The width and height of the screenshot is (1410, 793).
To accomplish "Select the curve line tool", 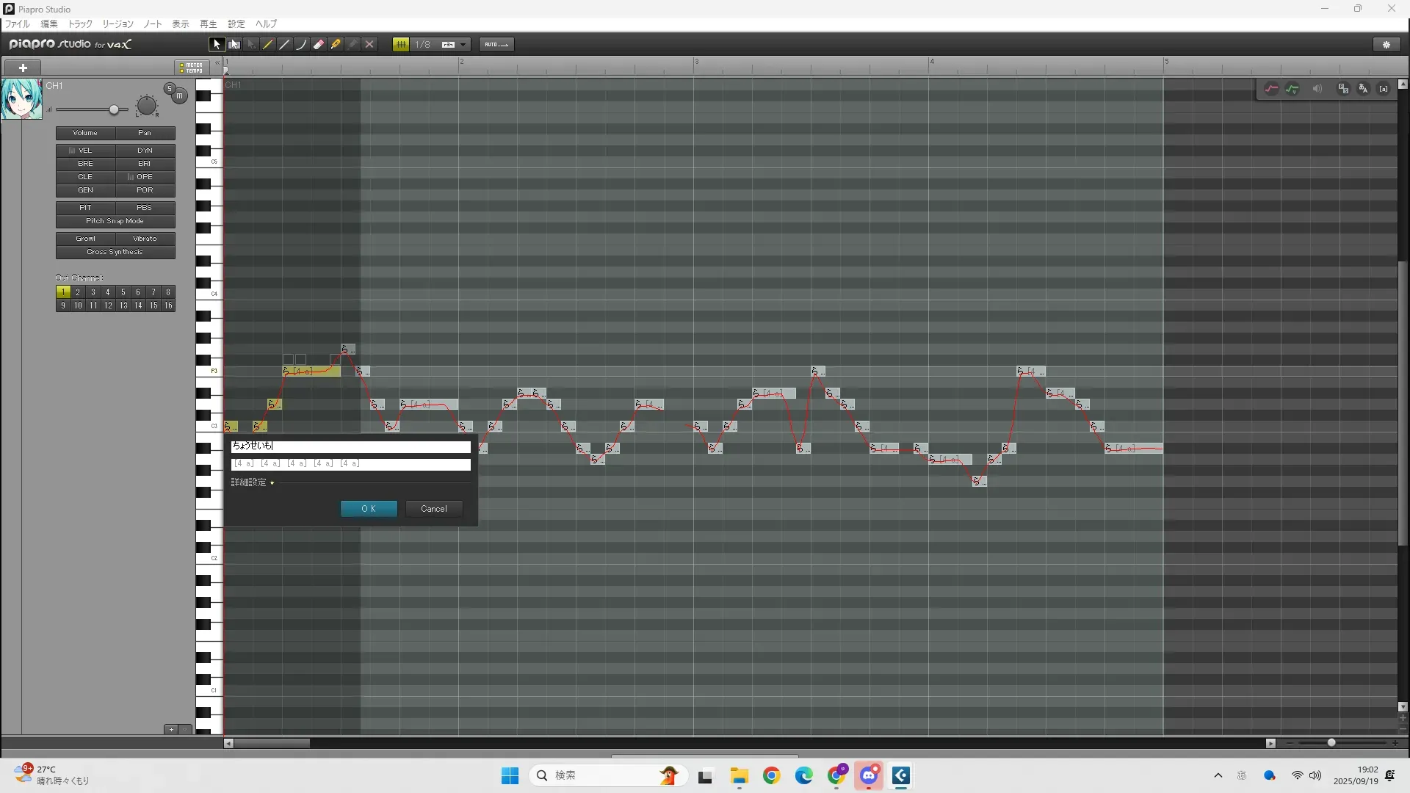I will tap(302, 45).
